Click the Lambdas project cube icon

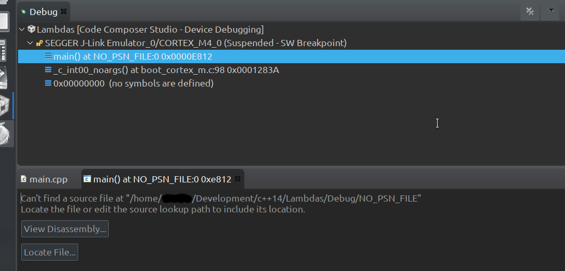(32, 29)
